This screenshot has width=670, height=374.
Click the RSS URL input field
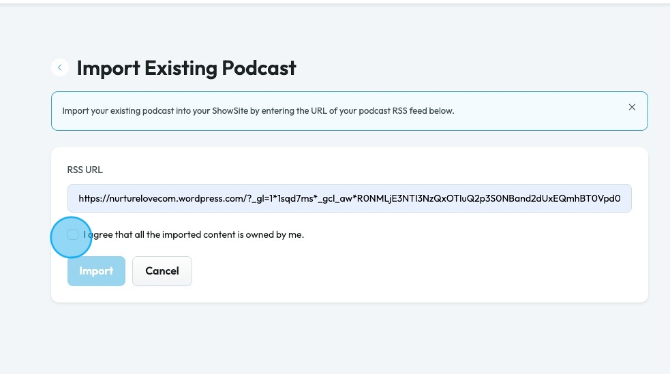(349, 198)
